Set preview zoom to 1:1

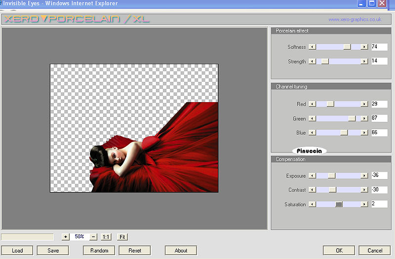[106, 237]
